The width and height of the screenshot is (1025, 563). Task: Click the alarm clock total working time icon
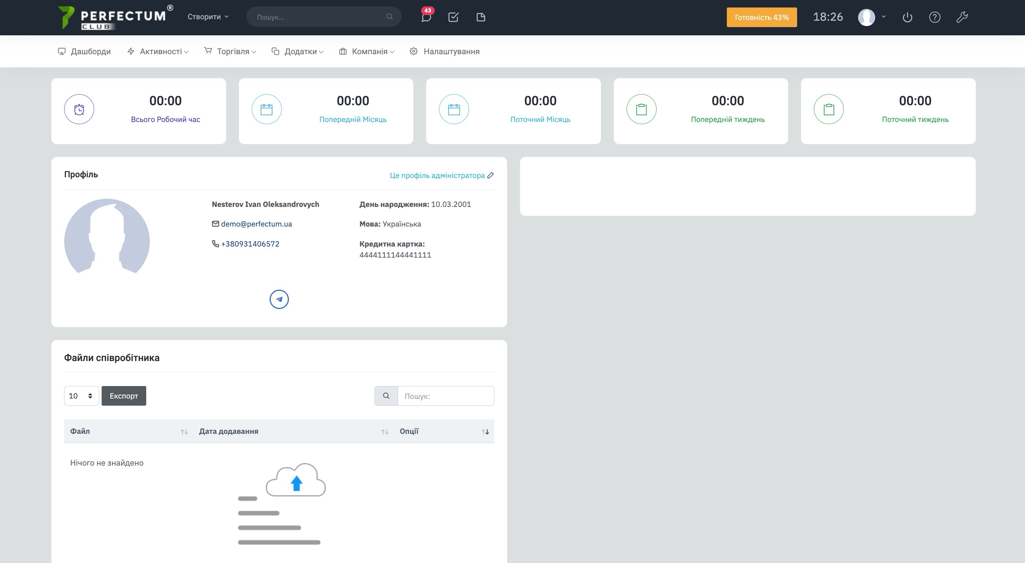pyautogui.click(x=79, y=109)
